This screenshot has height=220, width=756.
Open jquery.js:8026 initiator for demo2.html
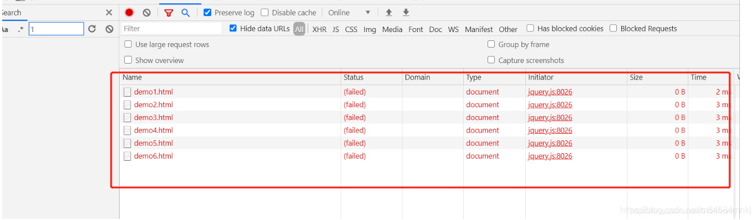(x=550, y=104)
